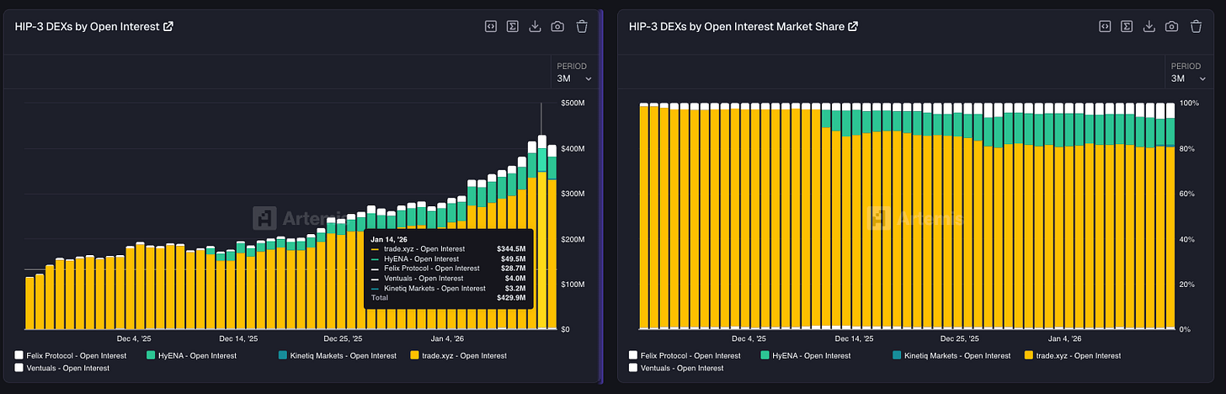This screenshot has height=394, width=1226.
Task: Open 'HIP-3 DEXs by Open Interest Market Share' title
Action: [x=736, y=26]
